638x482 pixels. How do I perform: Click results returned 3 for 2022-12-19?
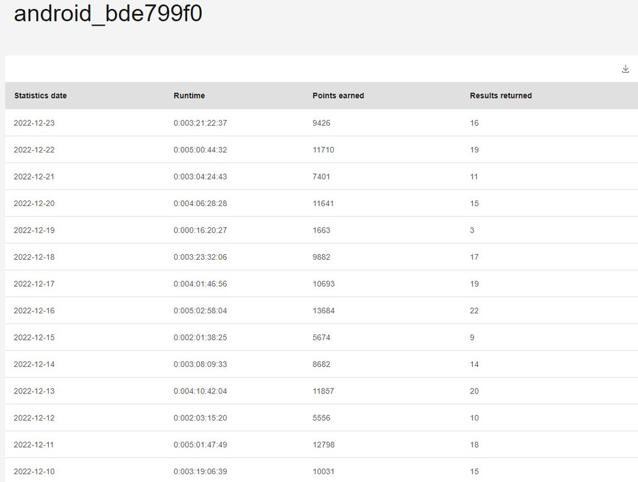pyautogui.click(x=472, y=230)
